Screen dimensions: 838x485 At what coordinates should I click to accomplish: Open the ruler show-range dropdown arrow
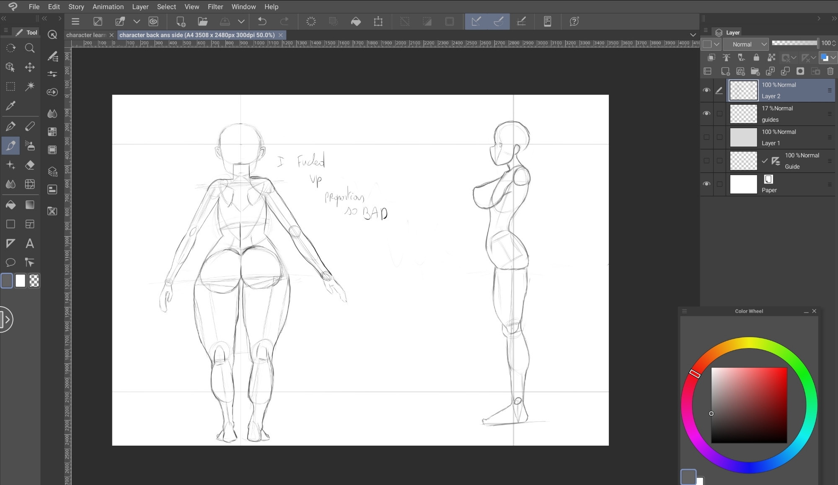point(814,57)
